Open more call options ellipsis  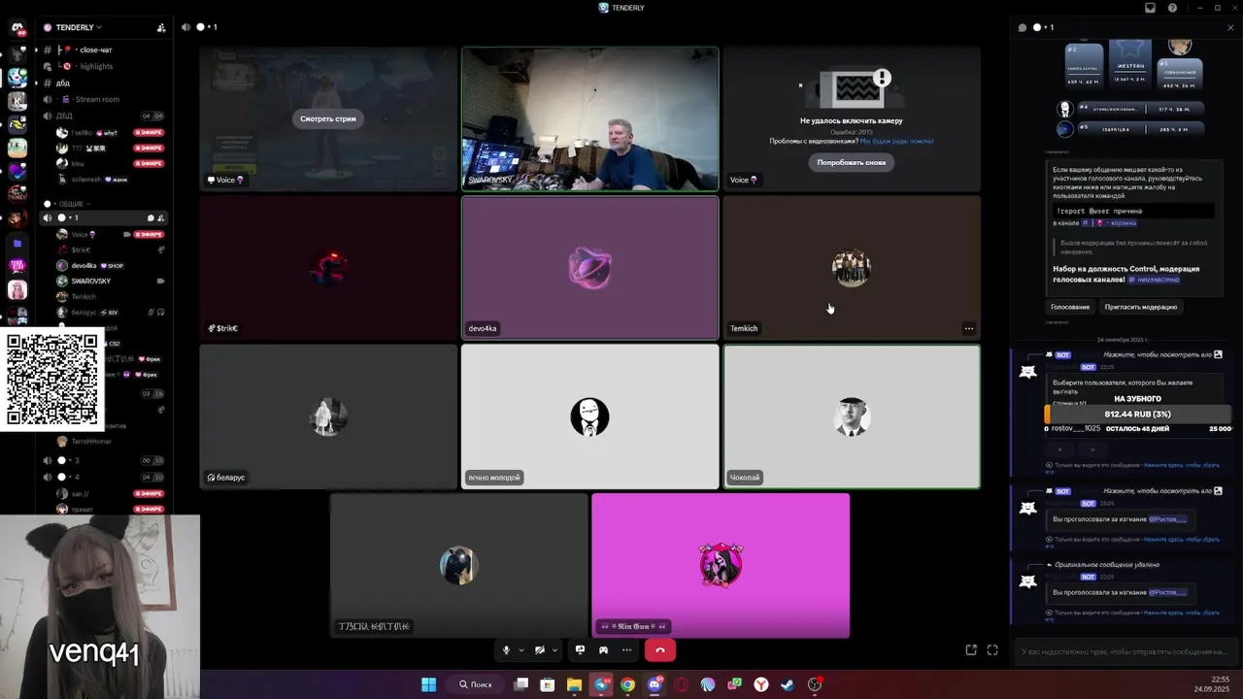(x=626, y=649)
